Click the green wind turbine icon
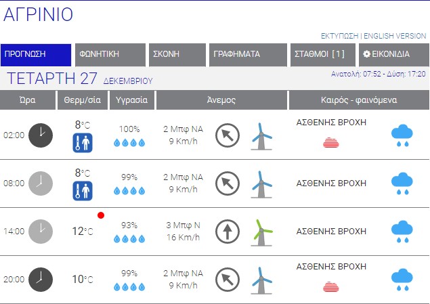 click(261, 231)
